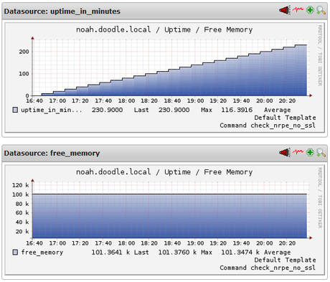Click the '101.3474 k' average value
The height and width of the screenshot is (282, 330).
coord(240,252)
